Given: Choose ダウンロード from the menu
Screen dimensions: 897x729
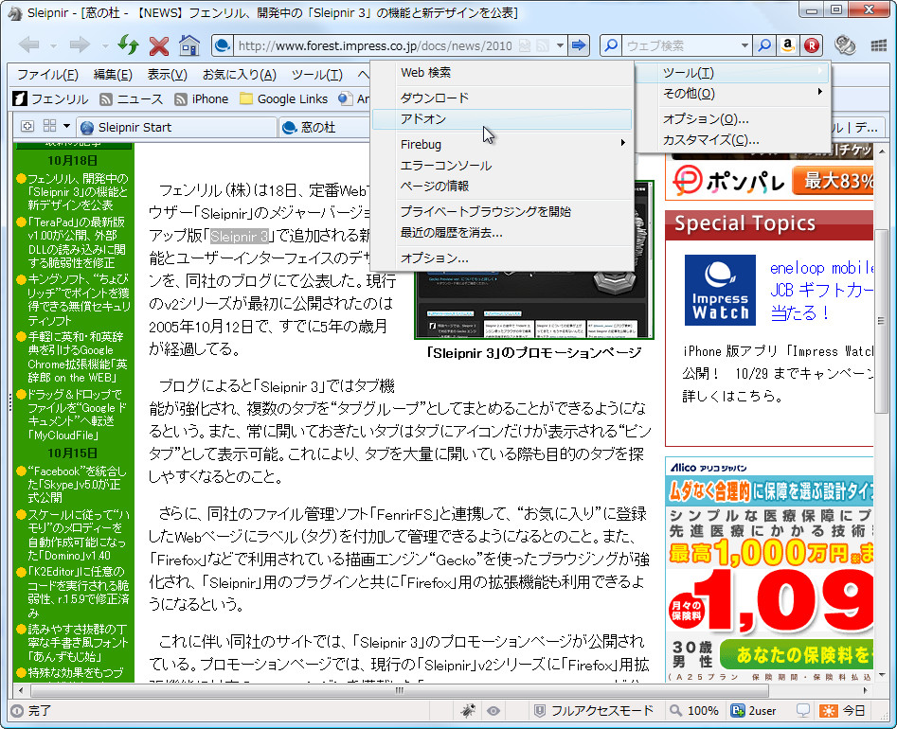Looking at the screenshot, I should pyautogui.click(x=502, y=98).
